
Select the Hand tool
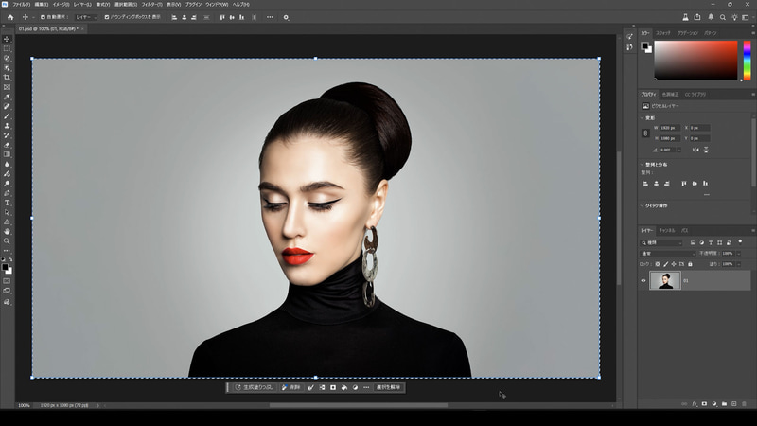tap(7, 232)
